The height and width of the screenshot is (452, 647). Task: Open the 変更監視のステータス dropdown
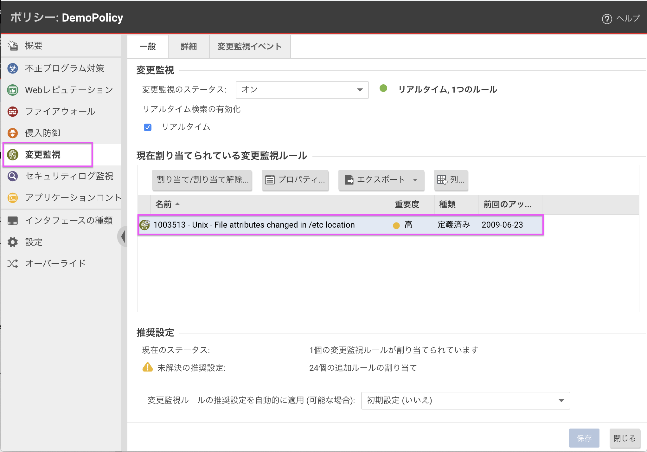tap(301, 90)
